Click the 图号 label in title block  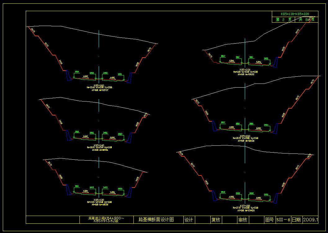(x=269, y=220)
